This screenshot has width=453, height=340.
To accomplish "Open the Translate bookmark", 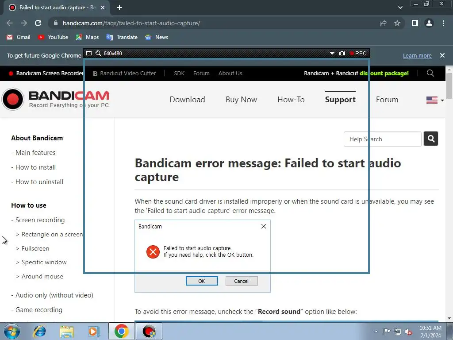I will 122,37.
